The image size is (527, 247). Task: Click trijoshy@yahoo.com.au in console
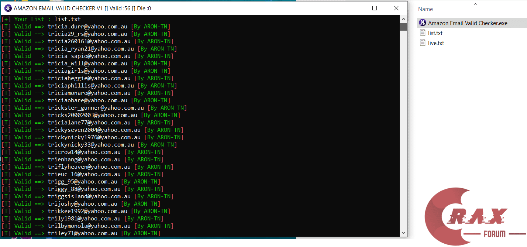click(x=82, y=203)
